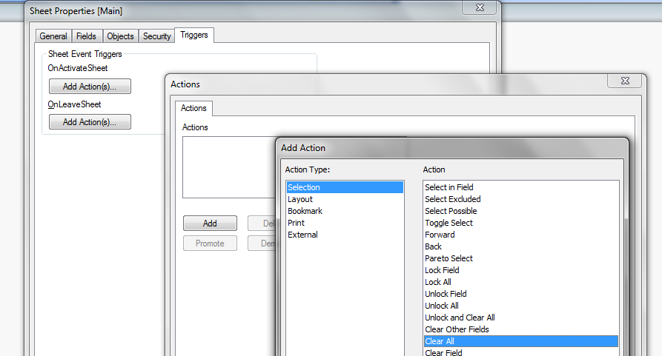Select the Unlock Field action
The image size is (662, 356).
tap(521, 294)
